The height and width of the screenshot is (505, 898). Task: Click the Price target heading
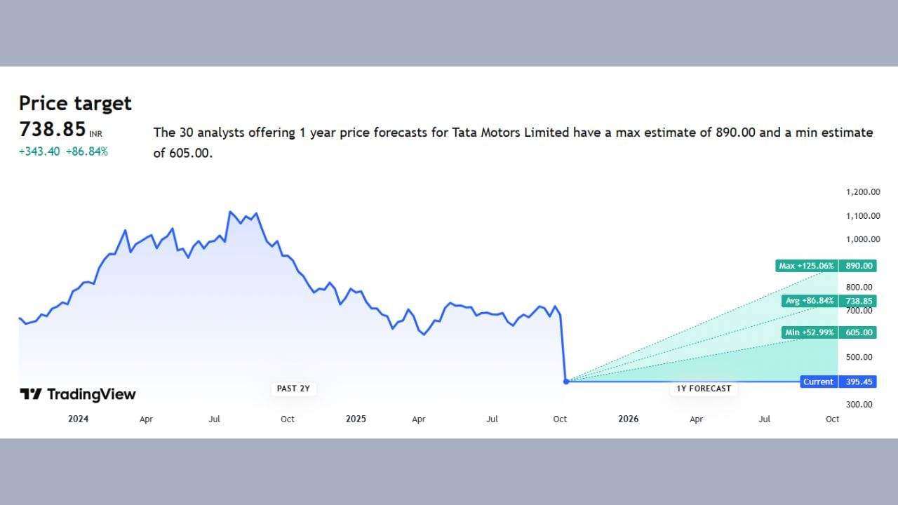point(75,103)
